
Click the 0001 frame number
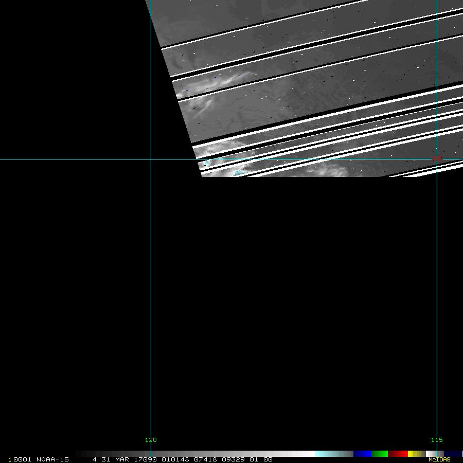point(23,459)
